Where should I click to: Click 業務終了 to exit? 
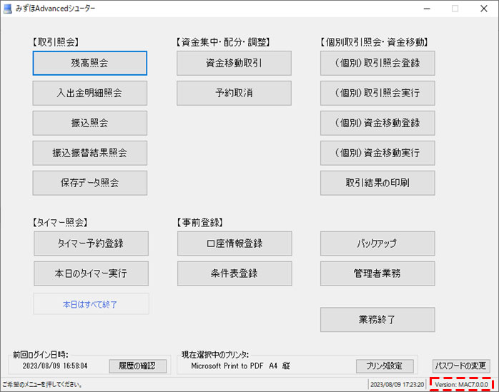[377, 319]
